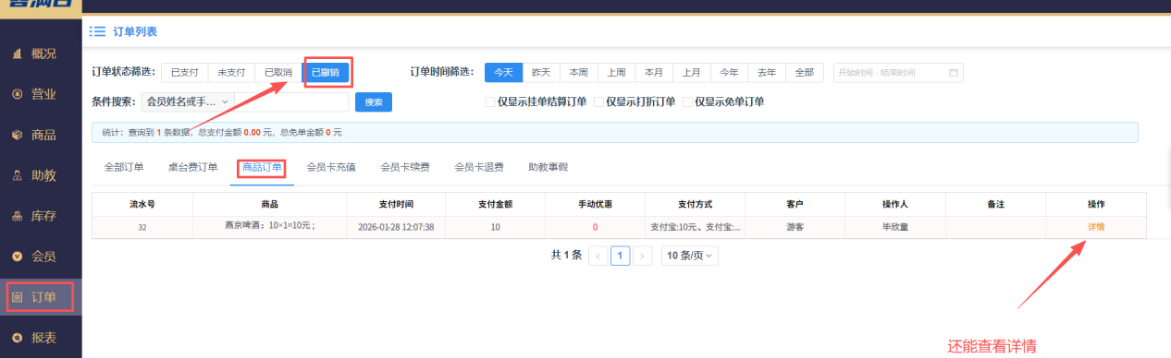Filter orders by 已支付 status
Screen dimensions: 1171x358
click(x=184, y=72)
